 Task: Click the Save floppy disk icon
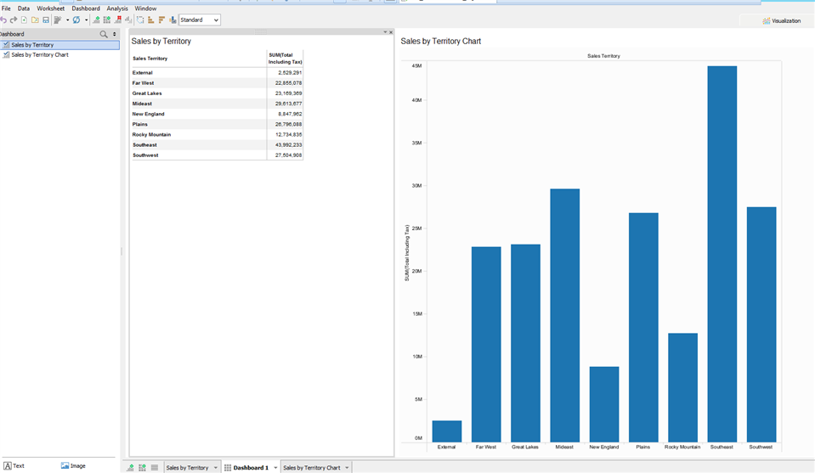pos(46,20)
